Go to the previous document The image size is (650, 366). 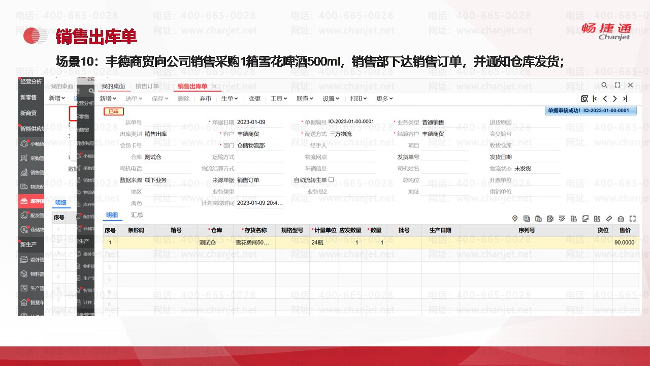[x=605, y=99]
